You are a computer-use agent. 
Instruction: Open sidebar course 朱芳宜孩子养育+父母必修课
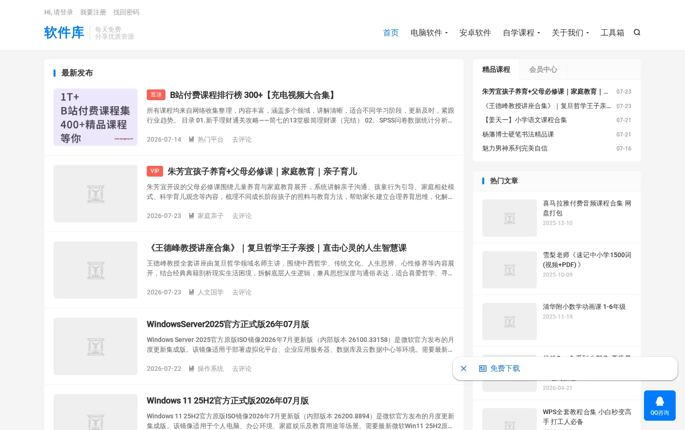pyautogui.click(x=545, y=92)
